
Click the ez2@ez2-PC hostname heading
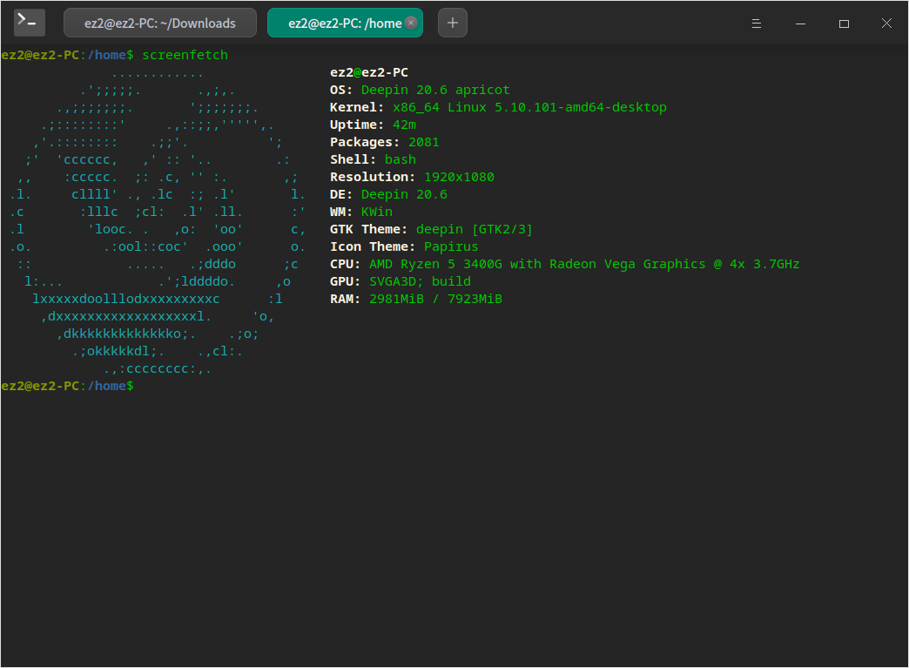click(368, 71)
